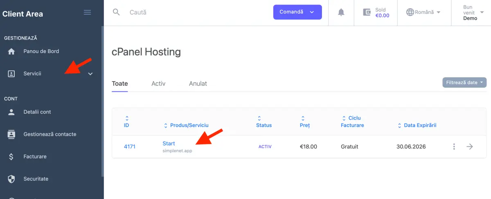Click the search magnifier icon
The image size is (491, 199).
coord(117,12)
